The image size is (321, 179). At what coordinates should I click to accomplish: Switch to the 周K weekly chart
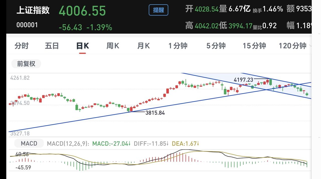[112, 46]
